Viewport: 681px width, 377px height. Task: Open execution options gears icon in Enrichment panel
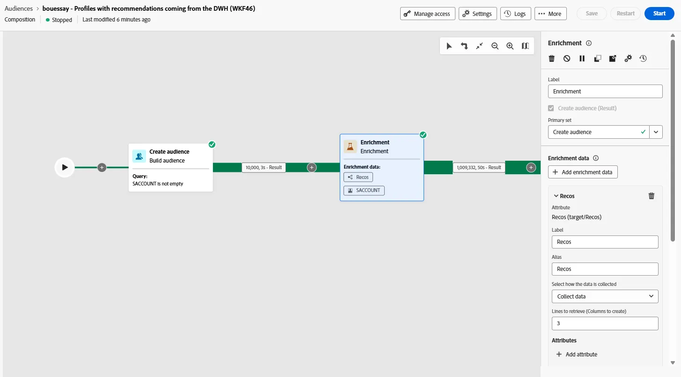coord(628,58)
